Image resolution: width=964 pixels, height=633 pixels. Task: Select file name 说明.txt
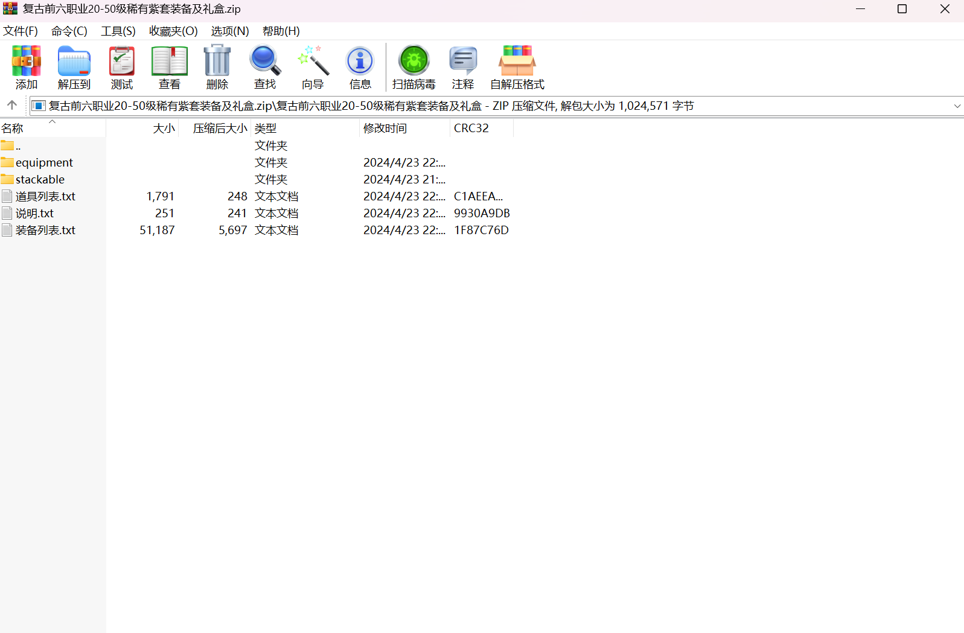(x=34, y=213)
